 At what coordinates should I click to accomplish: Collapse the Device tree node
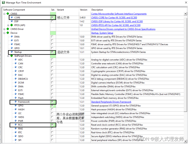[4, 33]
